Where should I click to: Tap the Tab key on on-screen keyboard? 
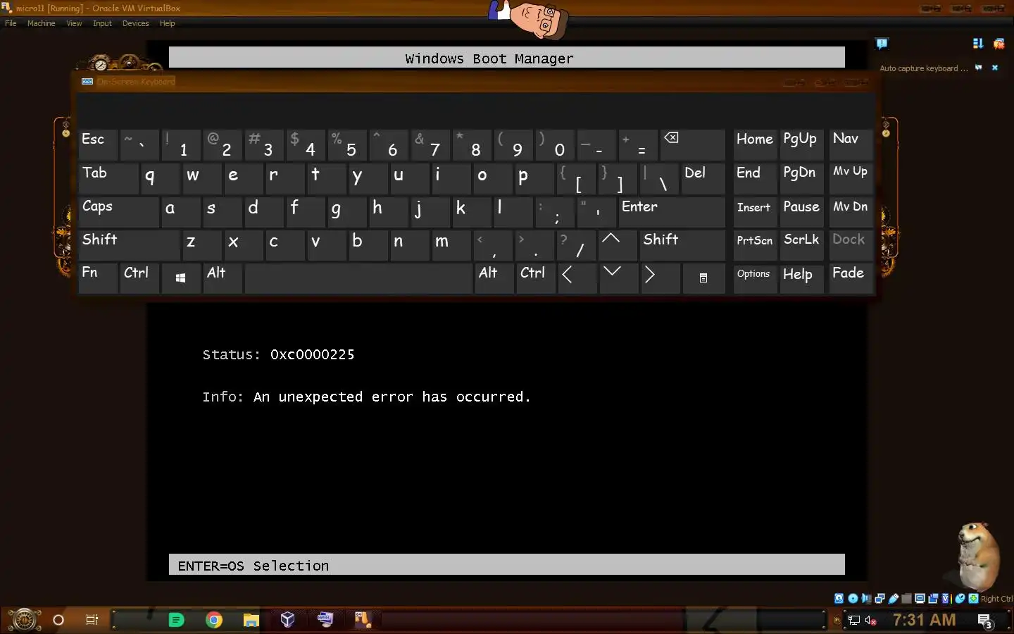(108, 179)
